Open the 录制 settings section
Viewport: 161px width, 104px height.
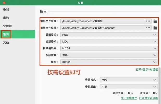6,10
